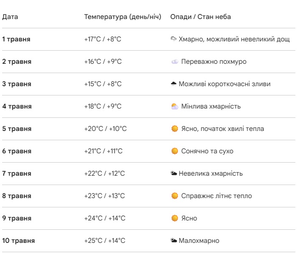Click the cloud icon next to 'Малохмарно'
Image resolution: width=297 pixels, height=253 pixels.
pyautogui.click(x=173, y=241)
